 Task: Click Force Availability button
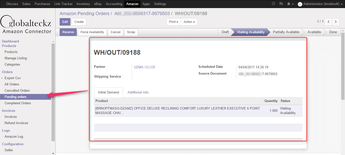tap(92, 32)
